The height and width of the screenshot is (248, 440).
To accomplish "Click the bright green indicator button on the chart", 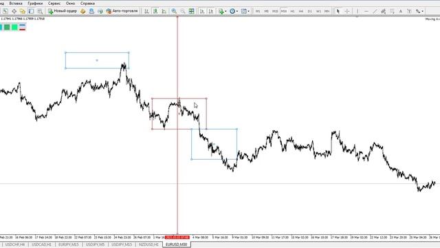I will (x=14, y=27).
